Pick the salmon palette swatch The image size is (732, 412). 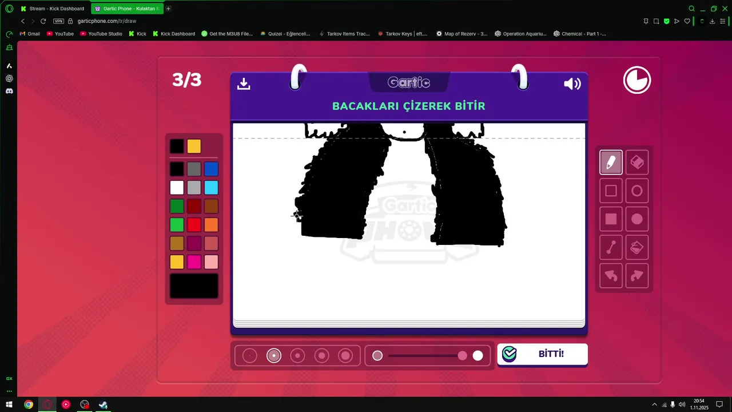(x=211, y=243)
